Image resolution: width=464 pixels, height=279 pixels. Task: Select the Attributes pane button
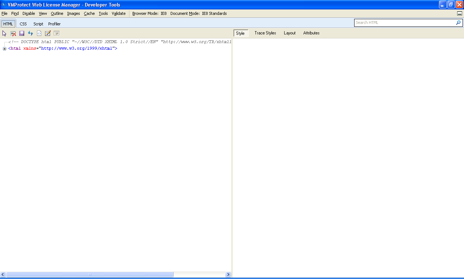pyautogui.click(x=311, y=33)
